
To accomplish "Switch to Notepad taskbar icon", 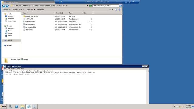I will (x=28, y=106).
